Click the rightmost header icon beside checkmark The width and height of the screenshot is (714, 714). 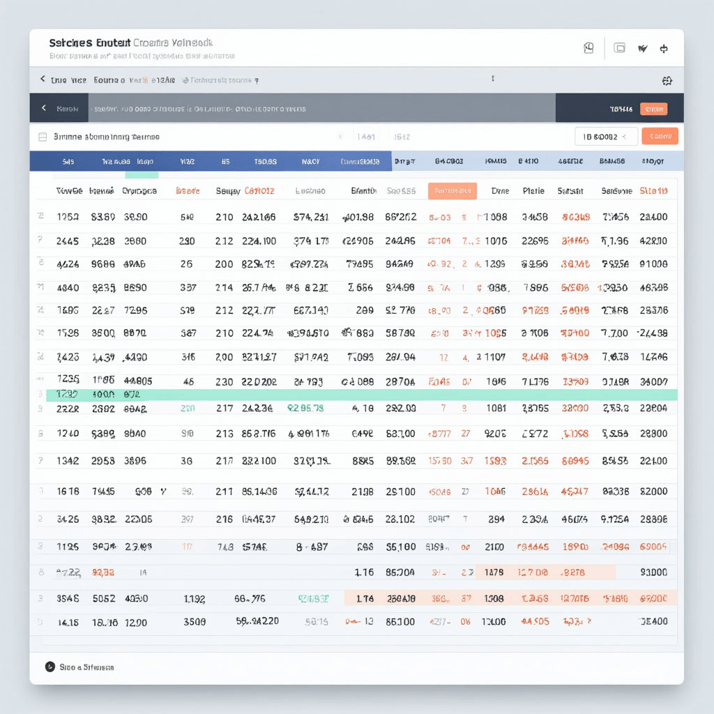pos(664,49)
